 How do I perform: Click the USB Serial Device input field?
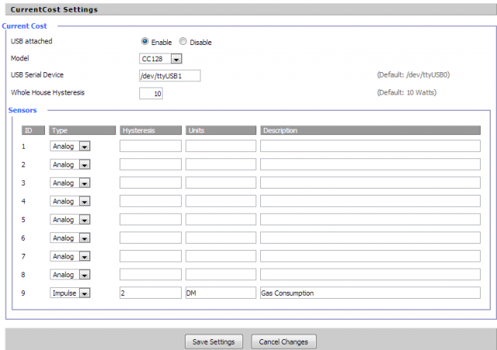point(170,76)
